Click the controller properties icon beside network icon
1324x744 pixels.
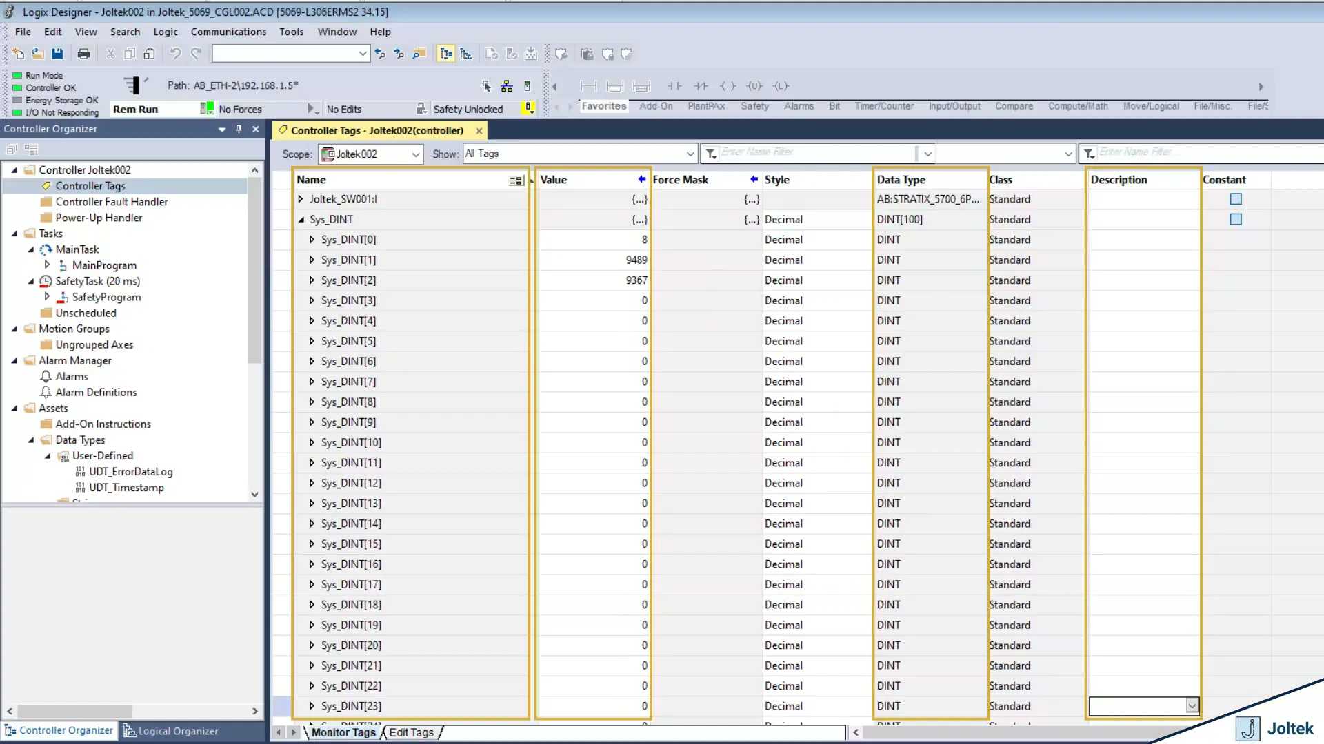pyautogui.click(x=528, y=86)
